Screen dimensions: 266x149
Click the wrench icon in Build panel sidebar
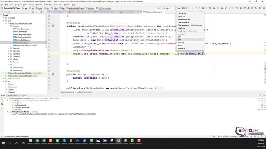(x=2, y=99)
